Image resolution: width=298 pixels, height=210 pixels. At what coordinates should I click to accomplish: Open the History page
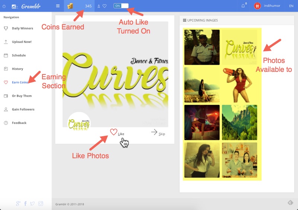[18, 69]
